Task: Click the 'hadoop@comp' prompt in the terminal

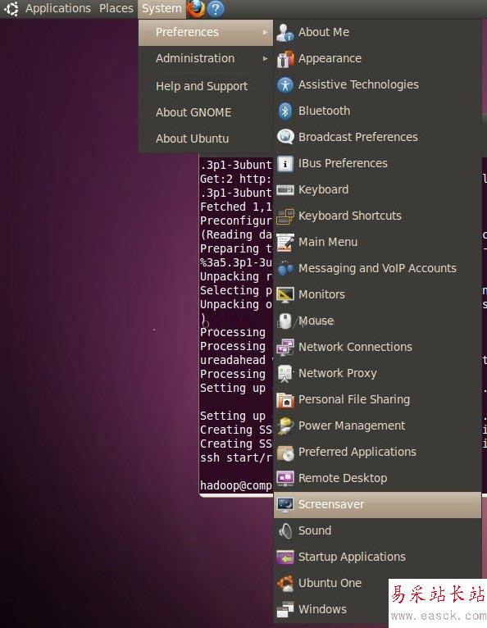Action: coord(236,486)
